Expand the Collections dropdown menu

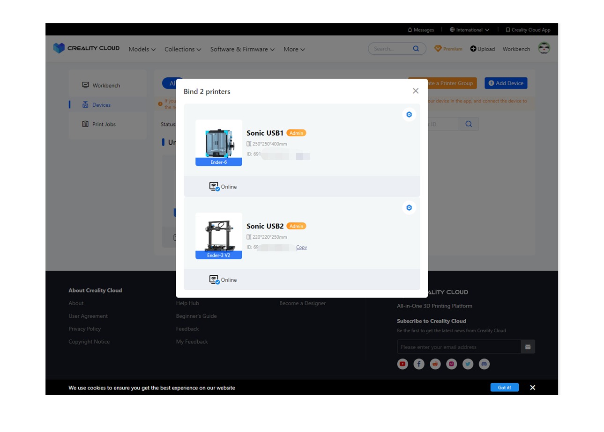coord(183,49)
